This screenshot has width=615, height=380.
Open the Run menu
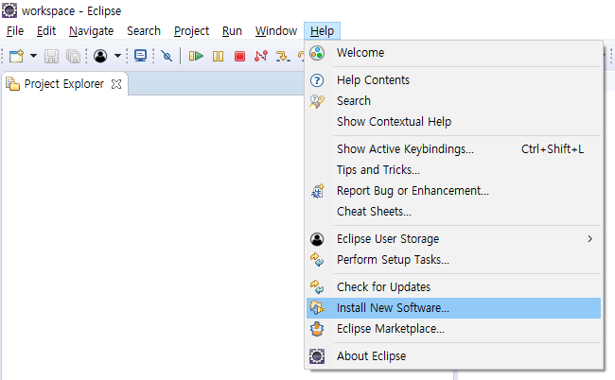point(232,31)
